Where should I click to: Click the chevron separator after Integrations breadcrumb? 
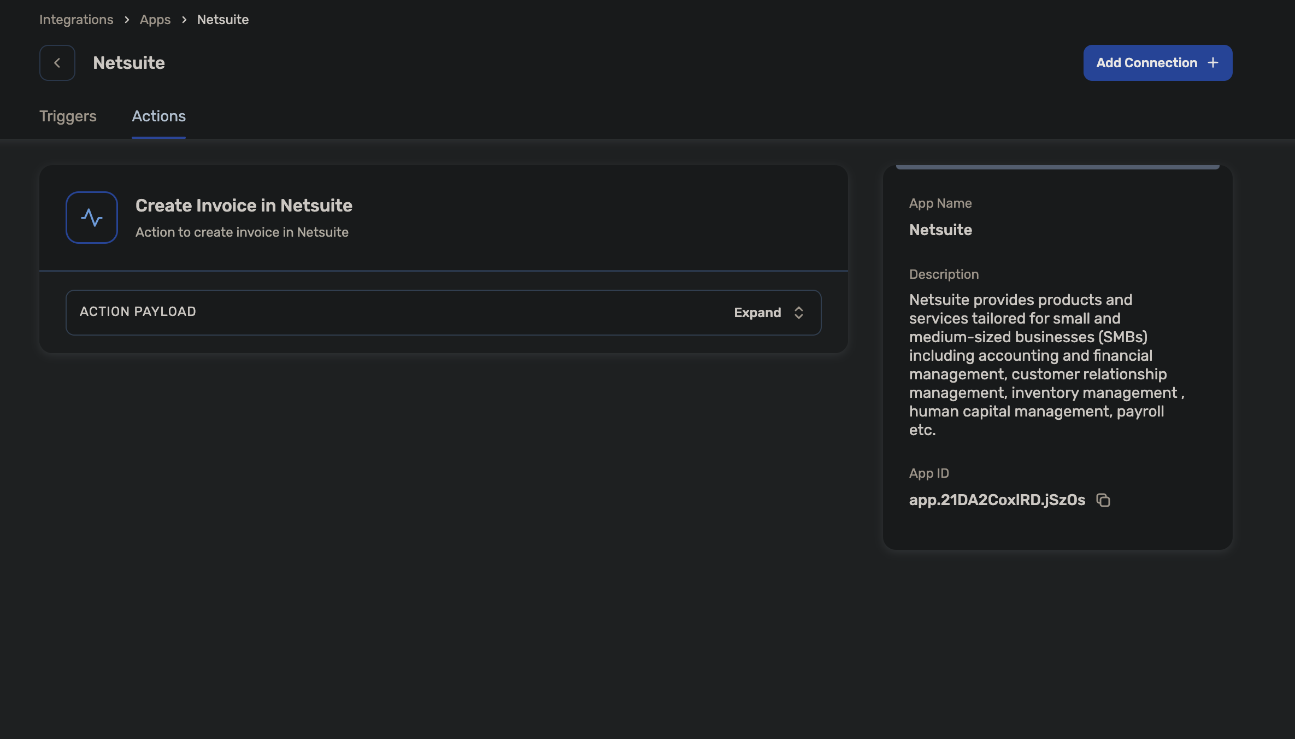127,20
